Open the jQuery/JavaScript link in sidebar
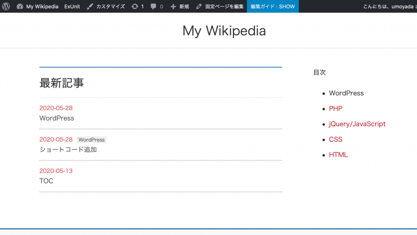The width and height of the screenshot is (417, 235). click(x=357, y=124)
